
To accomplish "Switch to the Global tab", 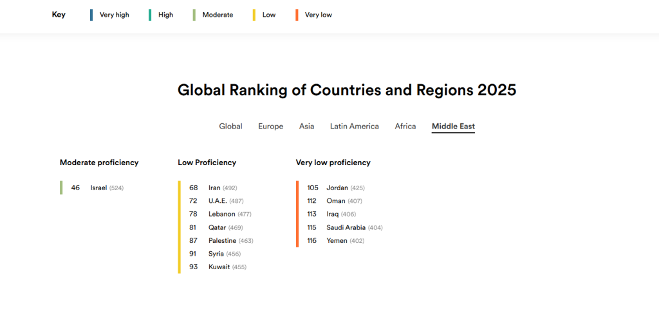I will 230,127.
